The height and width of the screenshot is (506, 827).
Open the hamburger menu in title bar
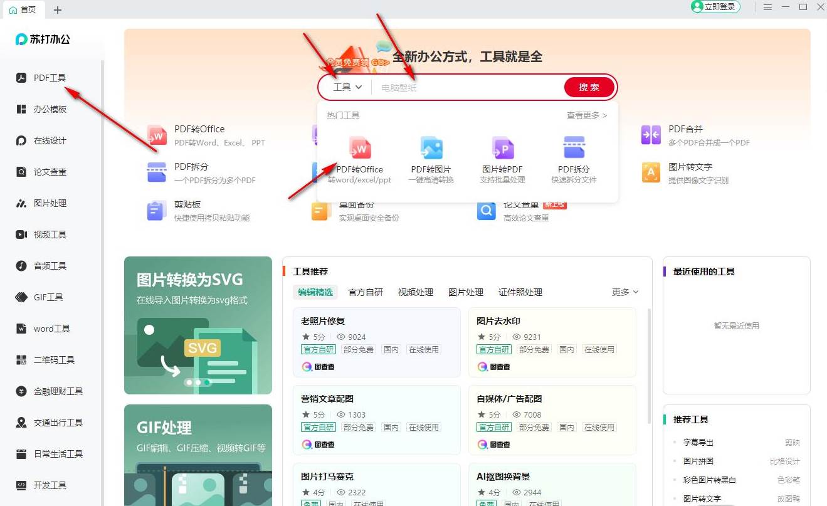[767, 8]
